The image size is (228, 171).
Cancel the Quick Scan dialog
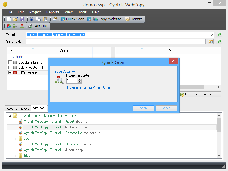166,108
